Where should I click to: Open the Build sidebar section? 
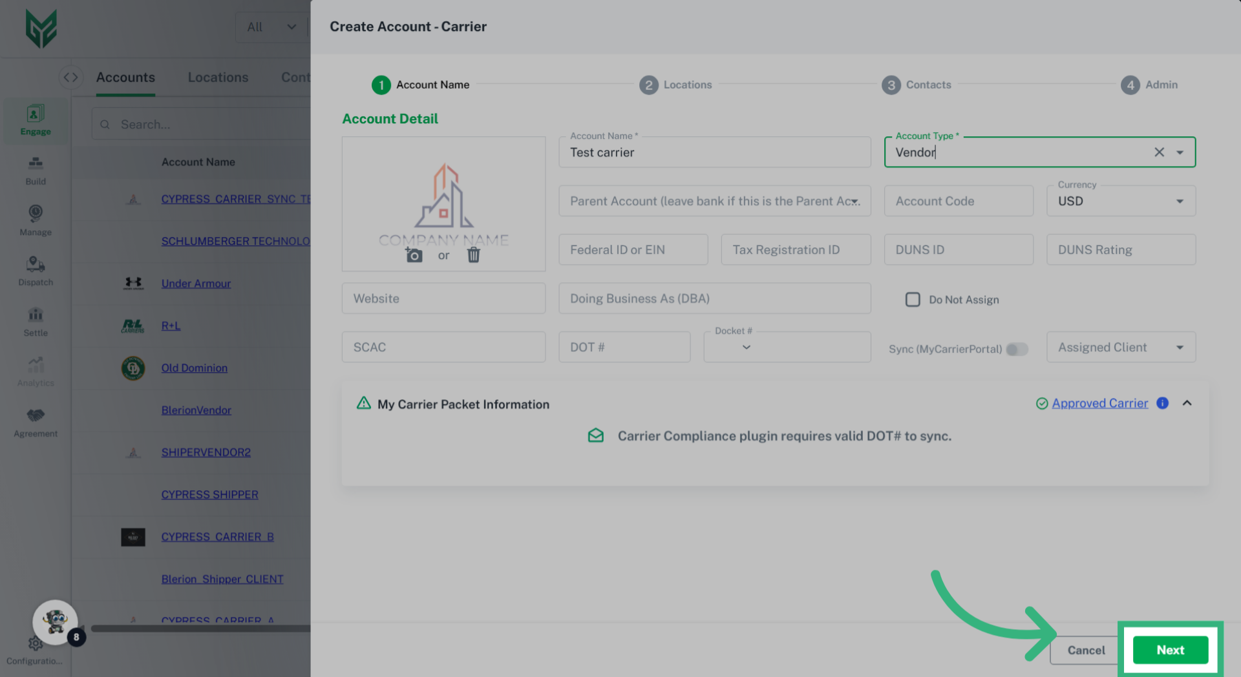click(36, 170)
